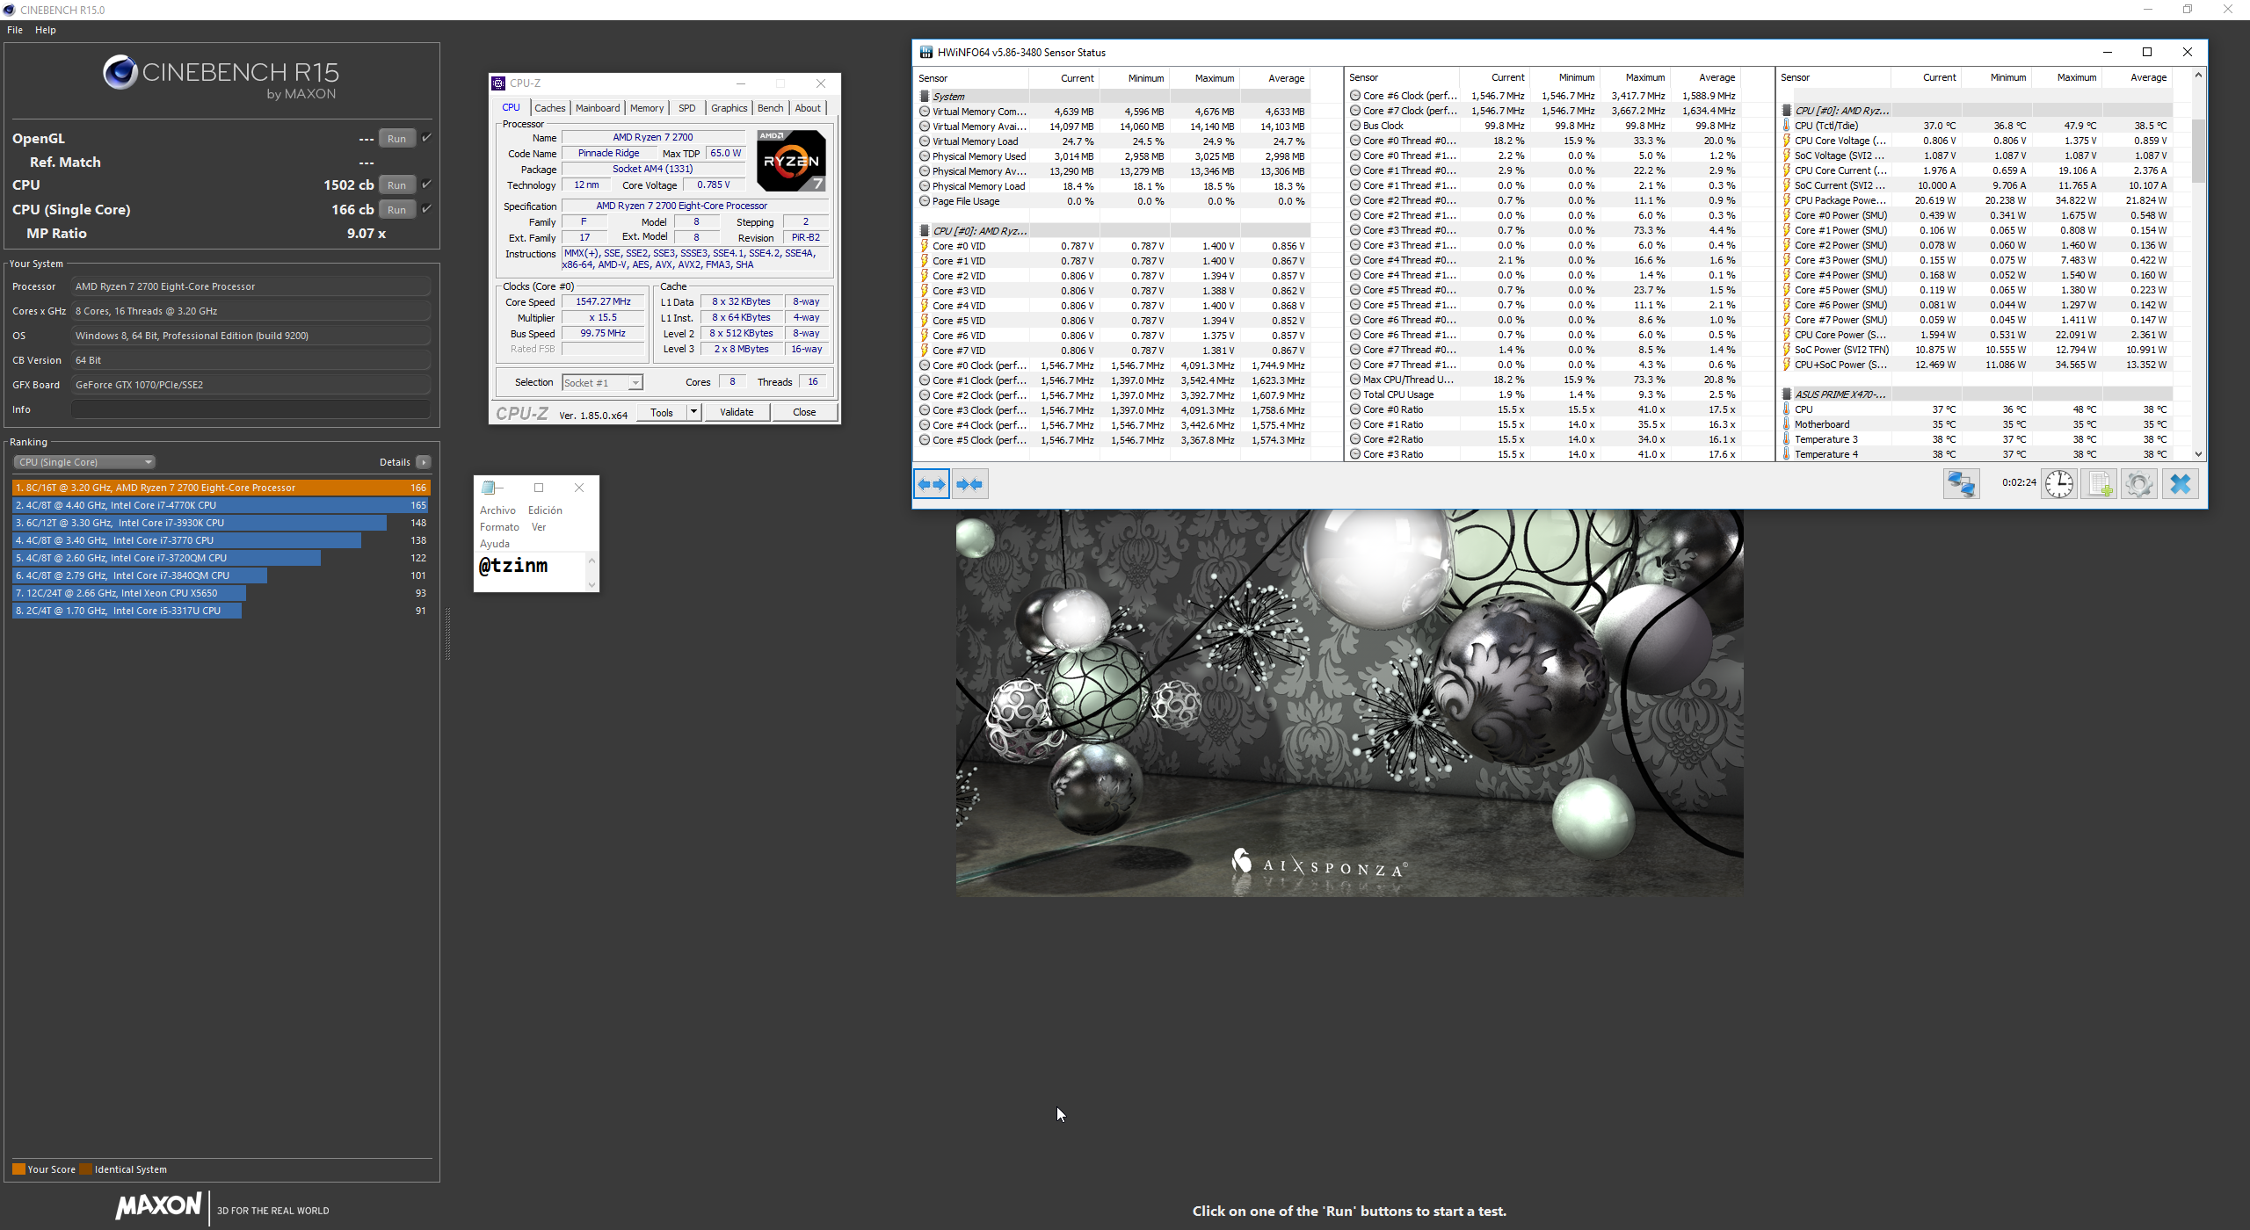Toggle the CPU (Single Core) test checkbox
Screen dimensions: 2250x1230
point(426,209)
